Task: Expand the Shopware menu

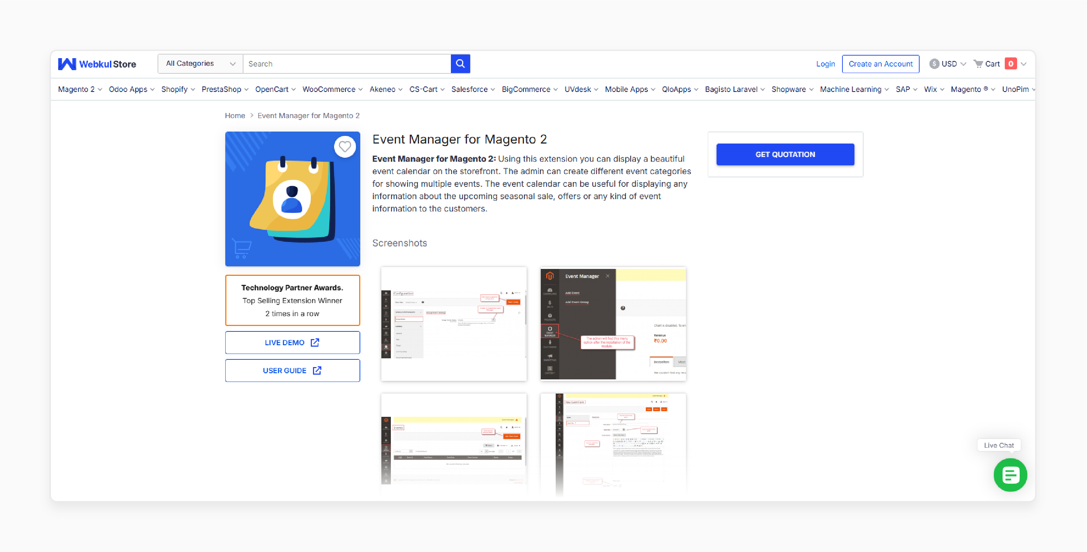Action: [793, 89]
